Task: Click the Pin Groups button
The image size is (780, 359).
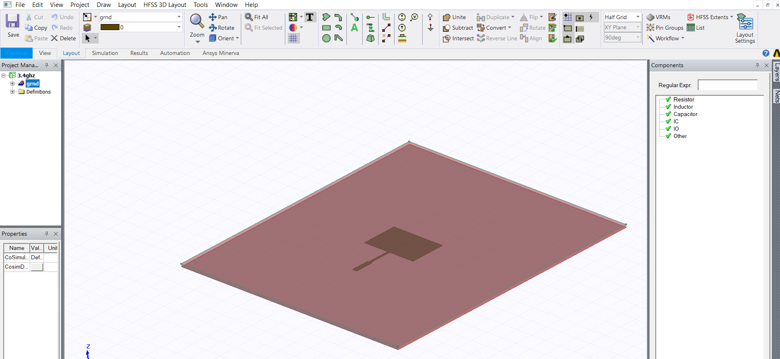Action: click(x=665, y=28)
